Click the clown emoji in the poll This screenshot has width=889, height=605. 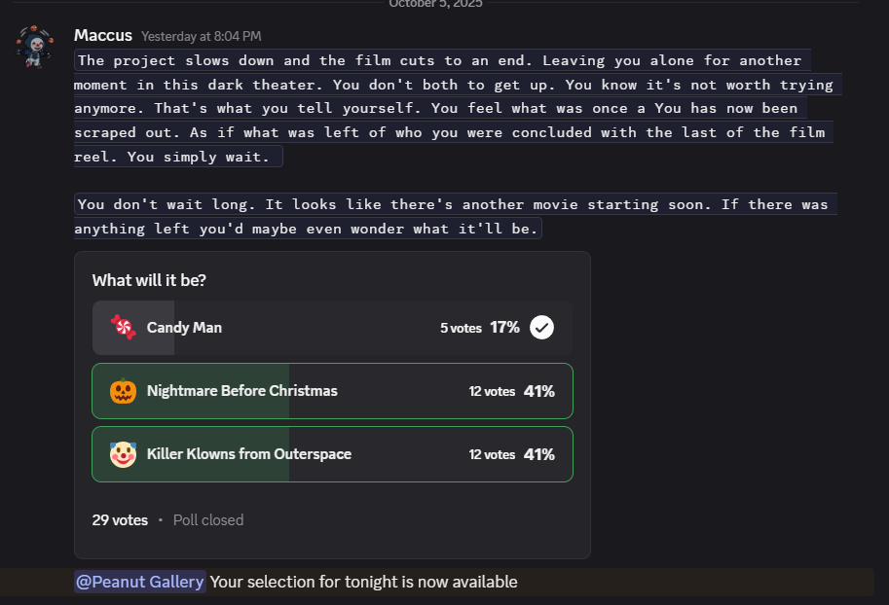(x=123, y=454)
